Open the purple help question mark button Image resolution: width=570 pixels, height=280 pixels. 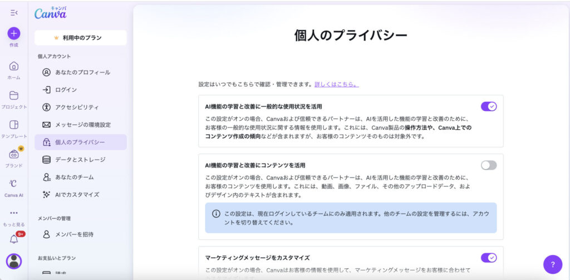click(552, 264)
